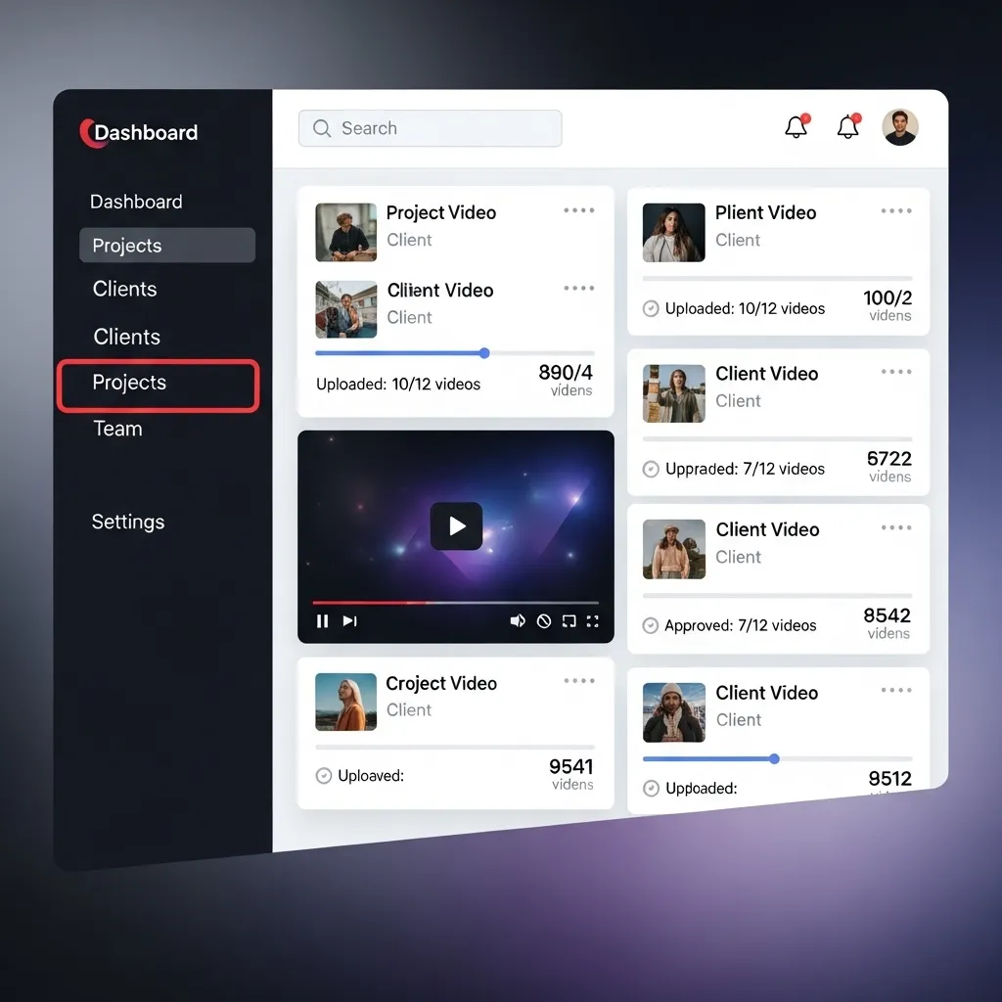1002x1002 pixels.
Task: Open the four-dot menu for Cliient Video
Action: point(579,289)
